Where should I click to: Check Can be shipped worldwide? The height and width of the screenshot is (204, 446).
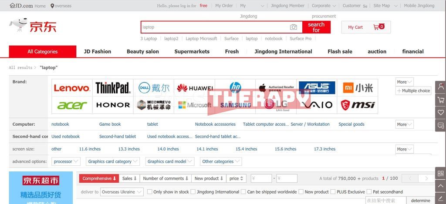click(243, 192)
